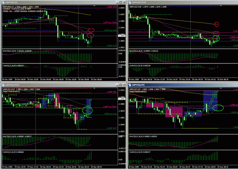
Task: Click the GBPUSD,M15 OHLC header text
Action: pyautogui.click(x=22, y=89)
